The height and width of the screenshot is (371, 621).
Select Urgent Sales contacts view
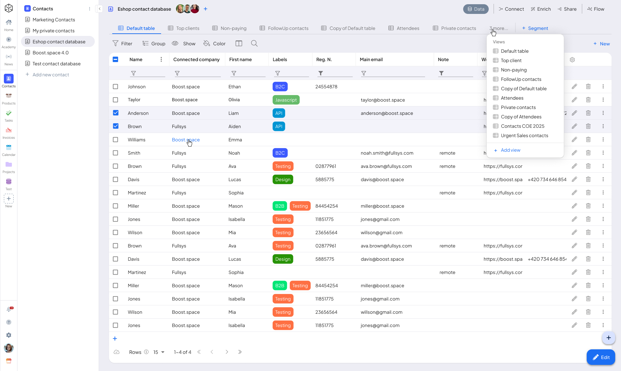click(524, 136)
